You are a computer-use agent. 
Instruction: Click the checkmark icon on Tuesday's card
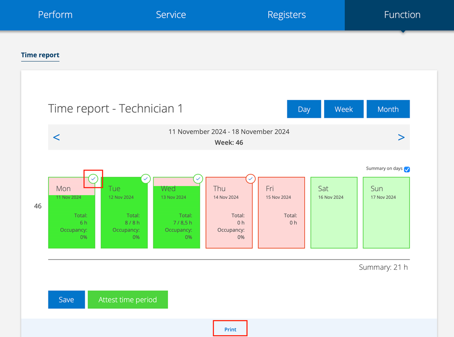coord(145,179)
